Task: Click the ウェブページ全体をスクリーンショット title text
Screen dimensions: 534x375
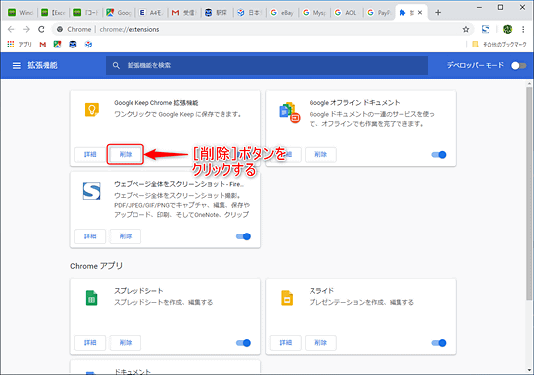Action: [179, 184]
